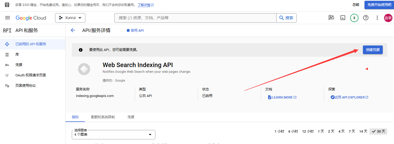Click the OAuth consent dots icon
Image resolution: width=394 pixels, height=144 pixels.
[x=7, y=75]
